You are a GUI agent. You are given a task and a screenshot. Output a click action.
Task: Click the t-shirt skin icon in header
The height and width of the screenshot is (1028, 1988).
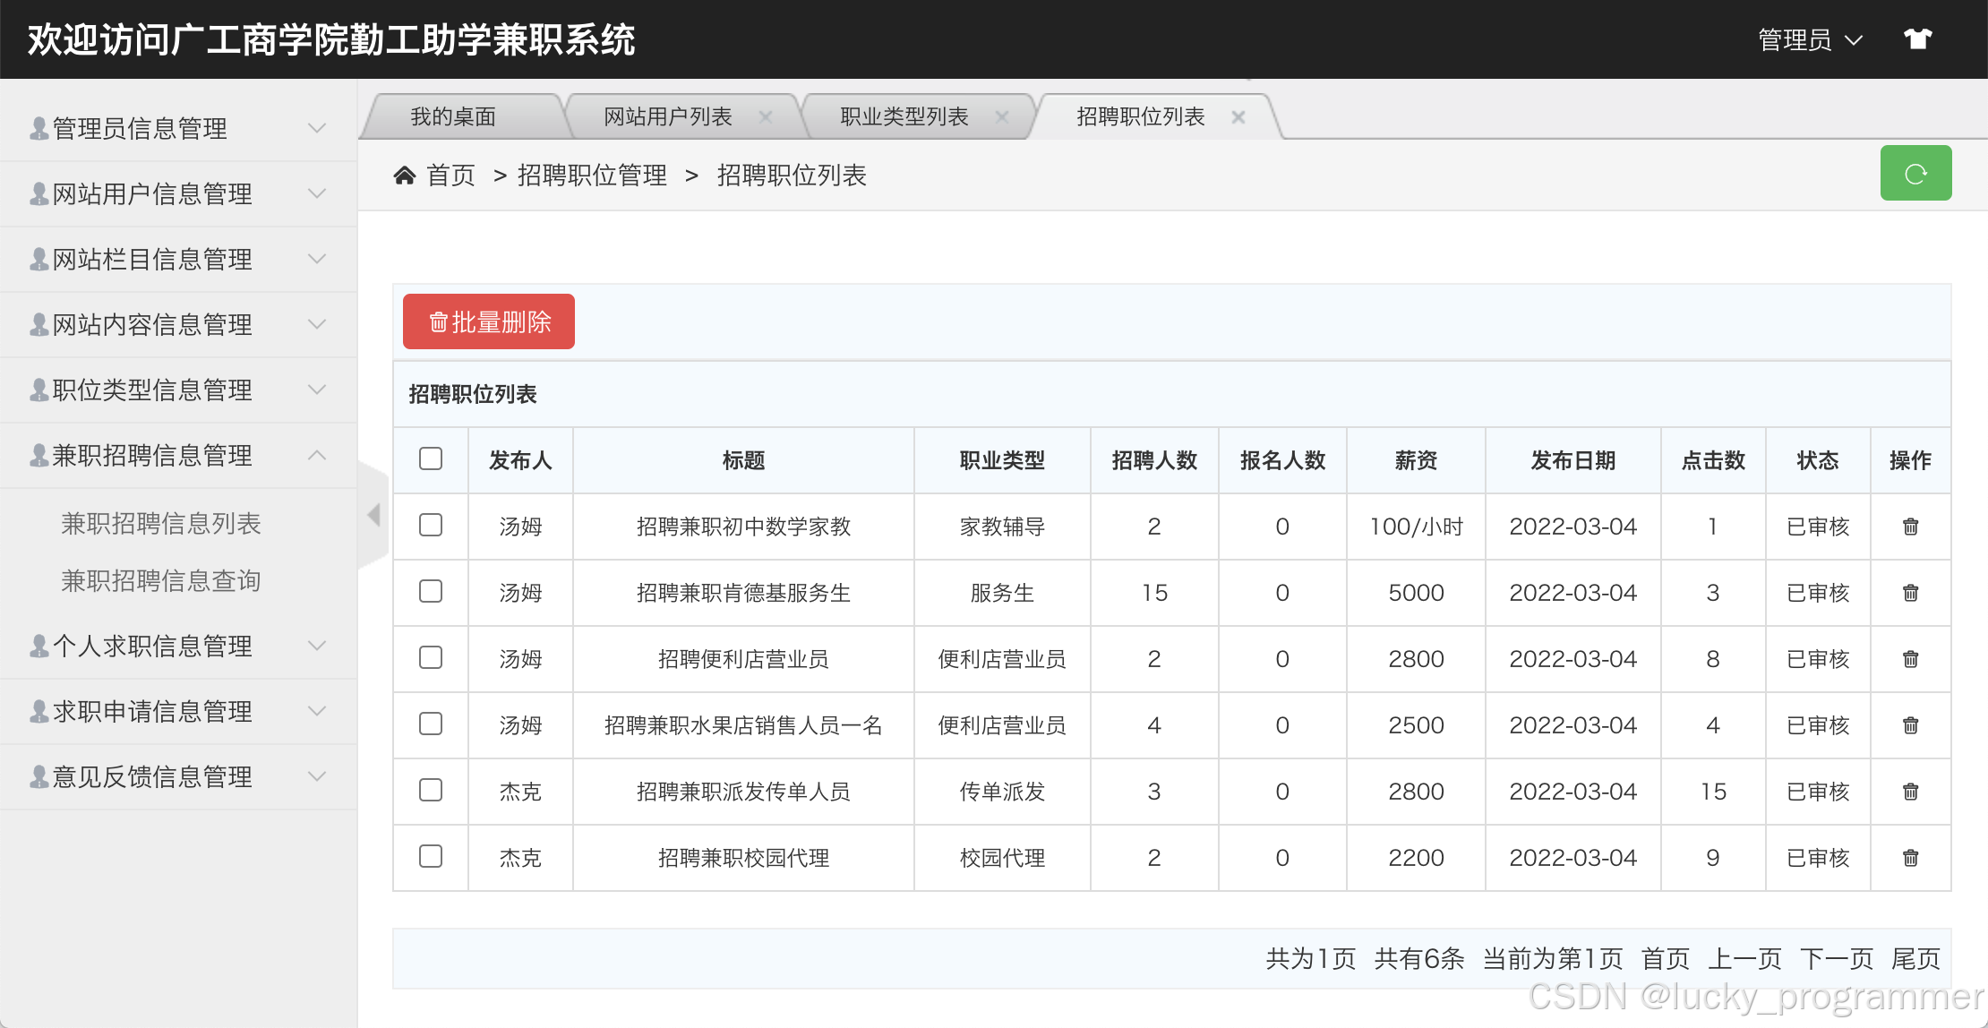[1917, 39]
